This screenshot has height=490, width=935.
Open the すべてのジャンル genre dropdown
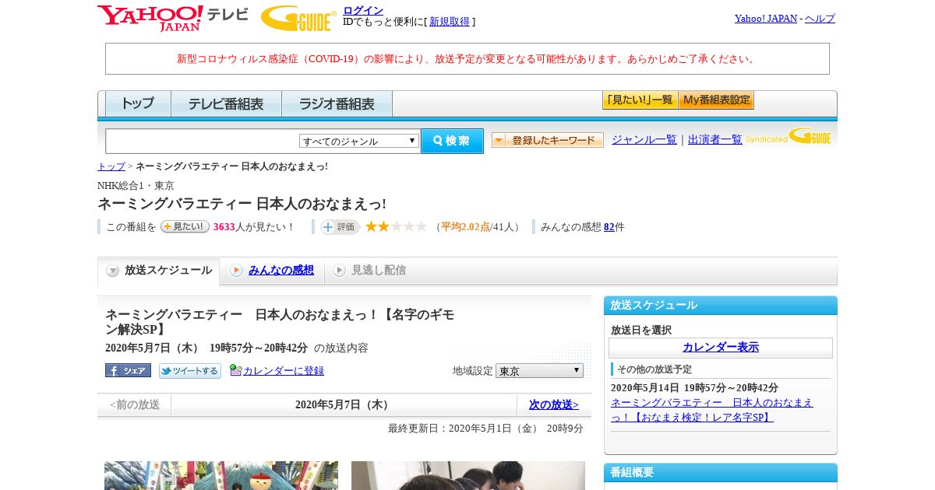tap(359, 141)
